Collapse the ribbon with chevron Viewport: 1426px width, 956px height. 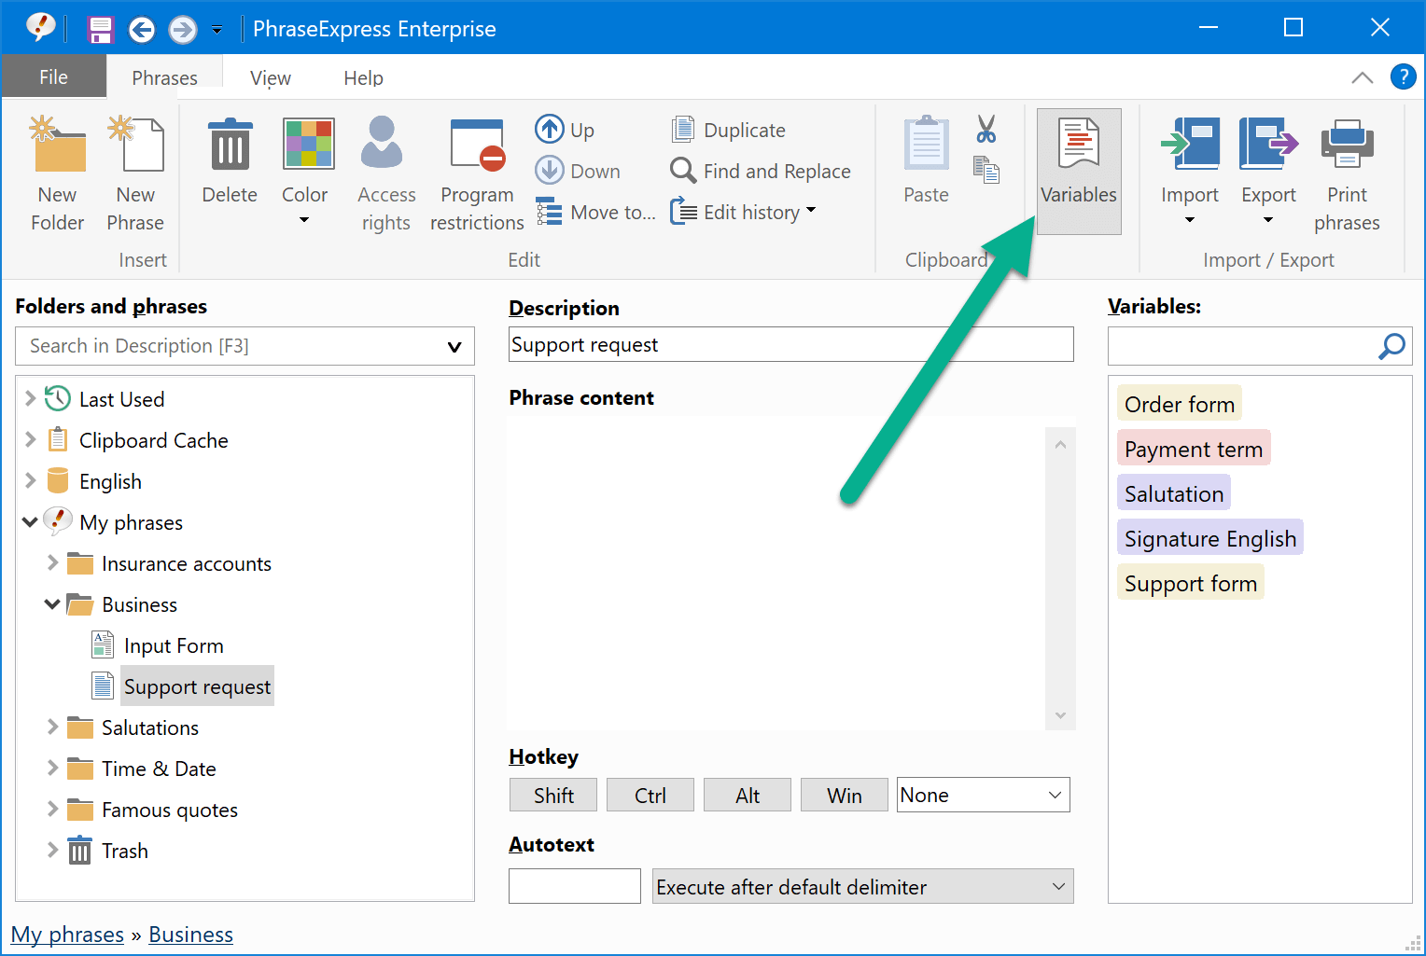[1363, 77]
